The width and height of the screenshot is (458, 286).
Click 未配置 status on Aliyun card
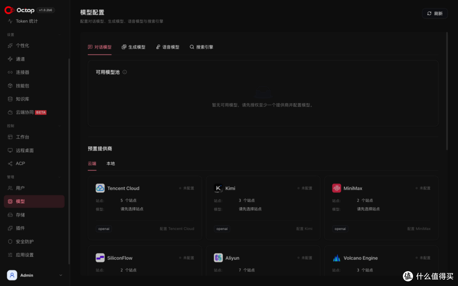(305, 258)
